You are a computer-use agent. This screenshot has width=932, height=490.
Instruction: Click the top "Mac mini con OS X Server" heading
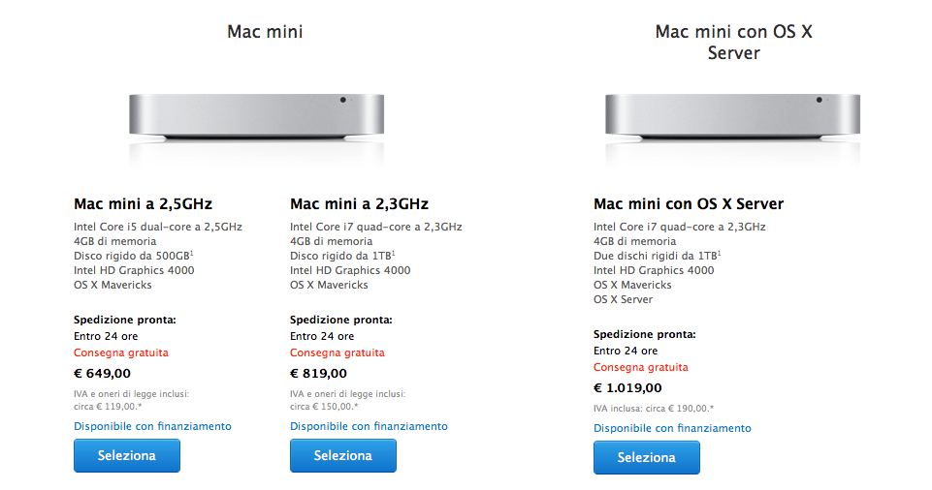pos(734,42)
